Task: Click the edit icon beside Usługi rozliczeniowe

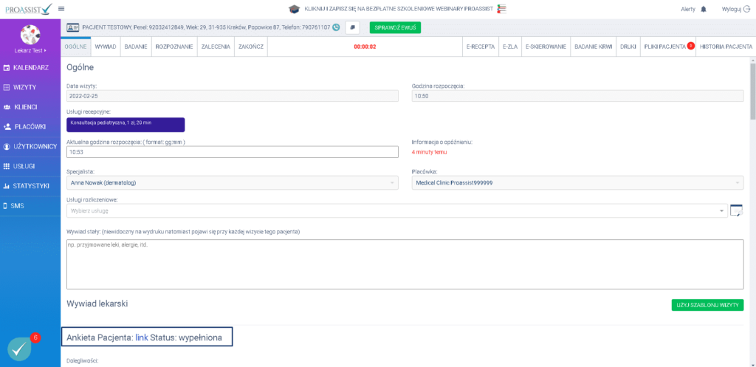Action: 735,210
